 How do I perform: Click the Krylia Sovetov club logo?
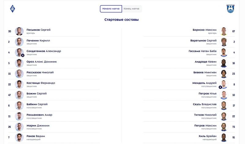[x=13, y=9]
